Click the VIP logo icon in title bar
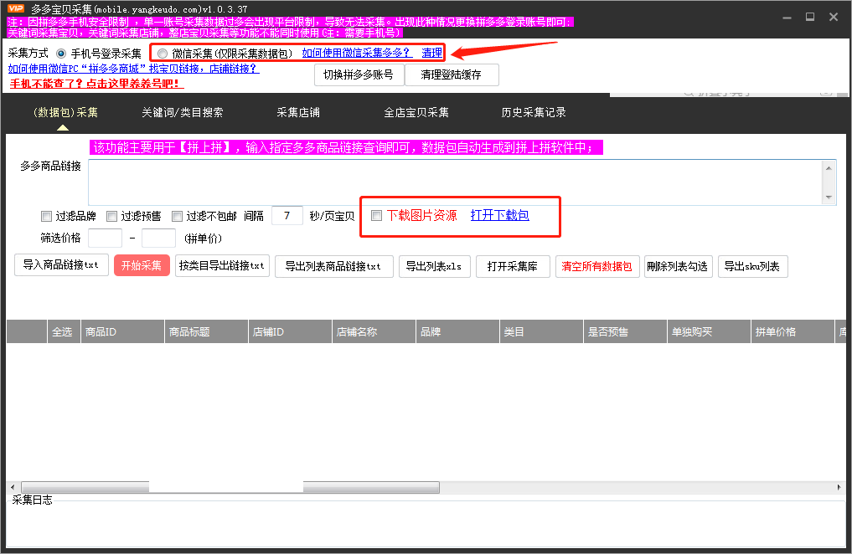The width and height of the screenshot is (852, 554). click(x=16, y=8)
